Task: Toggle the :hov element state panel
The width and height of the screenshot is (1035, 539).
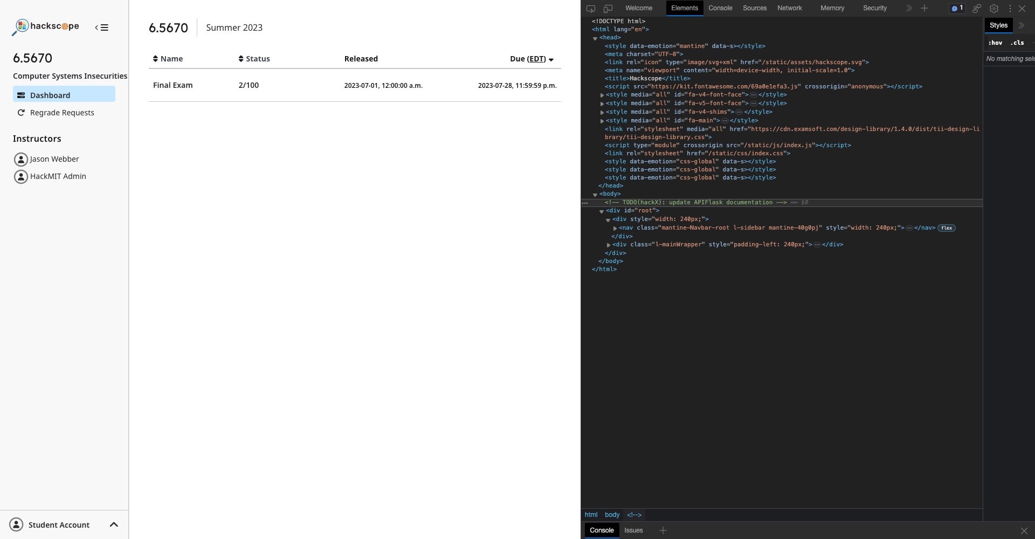Action: [x=995, y=43]
